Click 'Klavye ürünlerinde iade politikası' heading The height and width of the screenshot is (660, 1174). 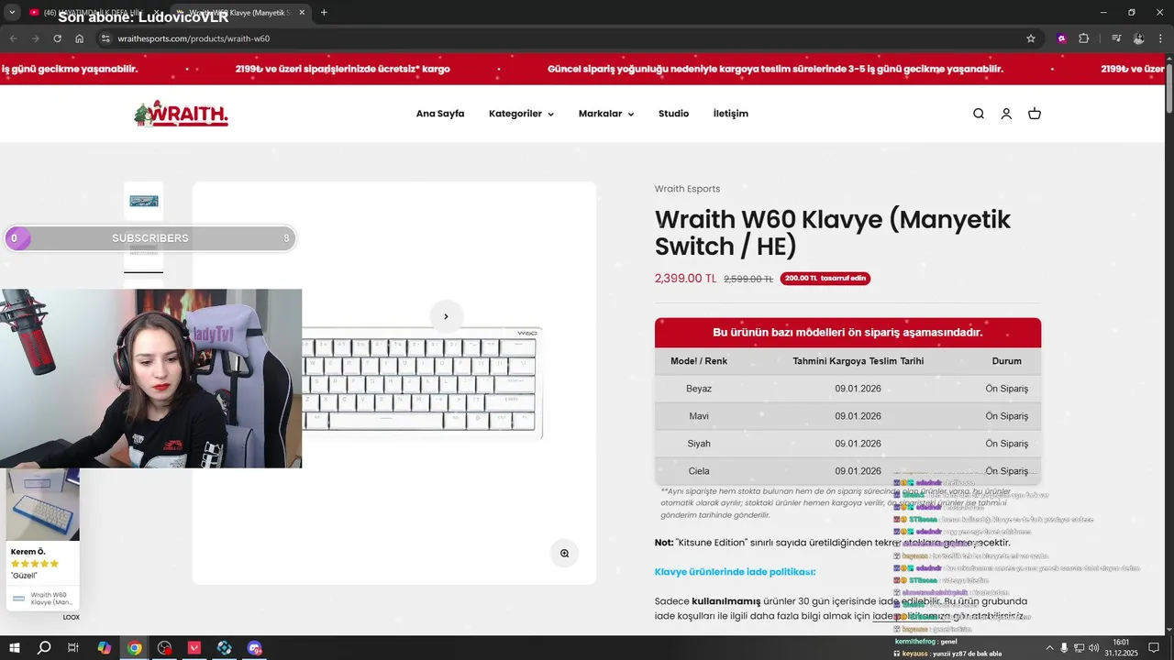pyautogui.click(x=735, y=572)
